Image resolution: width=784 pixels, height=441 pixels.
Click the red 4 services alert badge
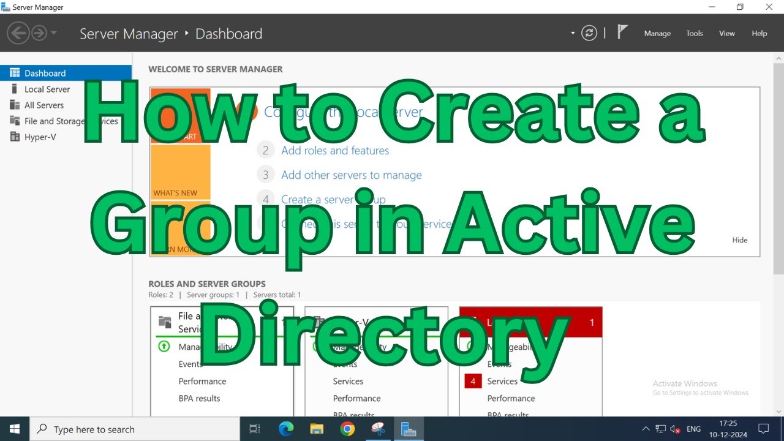473,381
